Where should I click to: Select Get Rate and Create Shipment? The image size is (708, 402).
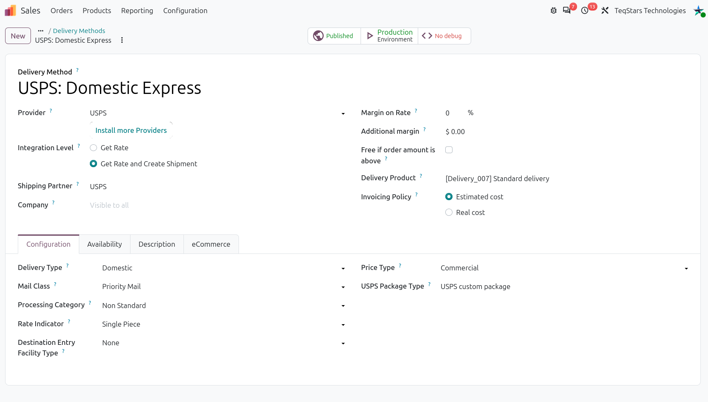tap(94, 164)
